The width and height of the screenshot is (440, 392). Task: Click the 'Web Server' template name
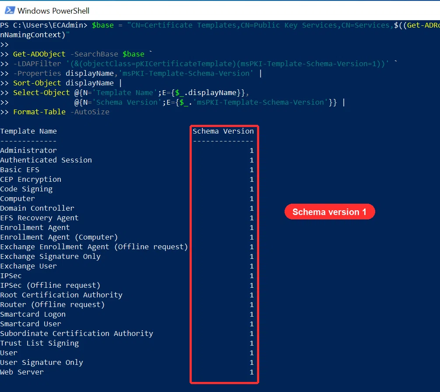tap(22, 372)
